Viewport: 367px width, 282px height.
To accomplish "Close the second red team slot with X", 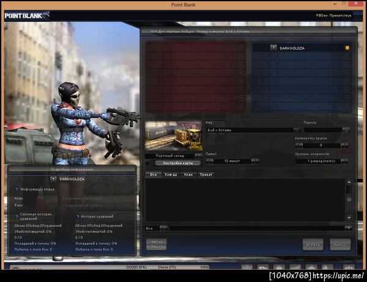I will tap(242, 56).
